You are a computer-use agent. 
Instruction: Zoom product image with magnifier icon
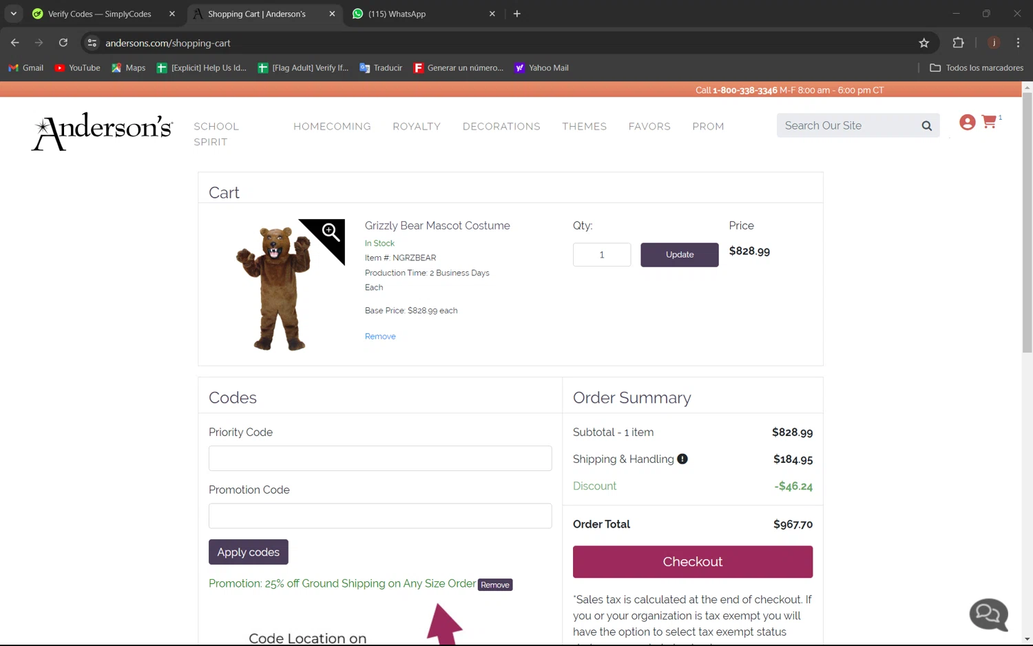331,232
